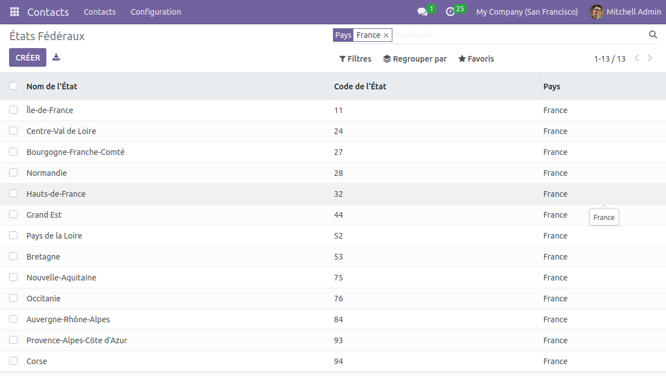The image size is (666, 376).
Task: Tick the Corse row checkbox
Action: (x=14, y=361)
